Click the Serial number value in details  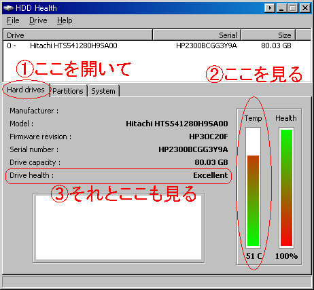(x=193, y=149)
